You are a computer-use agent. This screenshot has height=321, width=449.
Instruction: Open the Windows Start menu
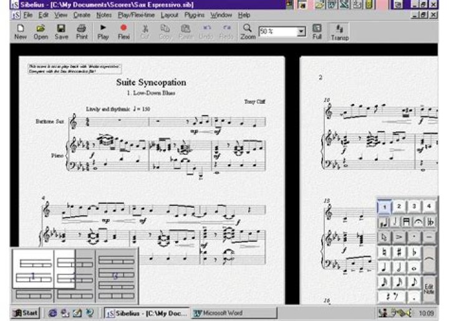click(25, 313)
